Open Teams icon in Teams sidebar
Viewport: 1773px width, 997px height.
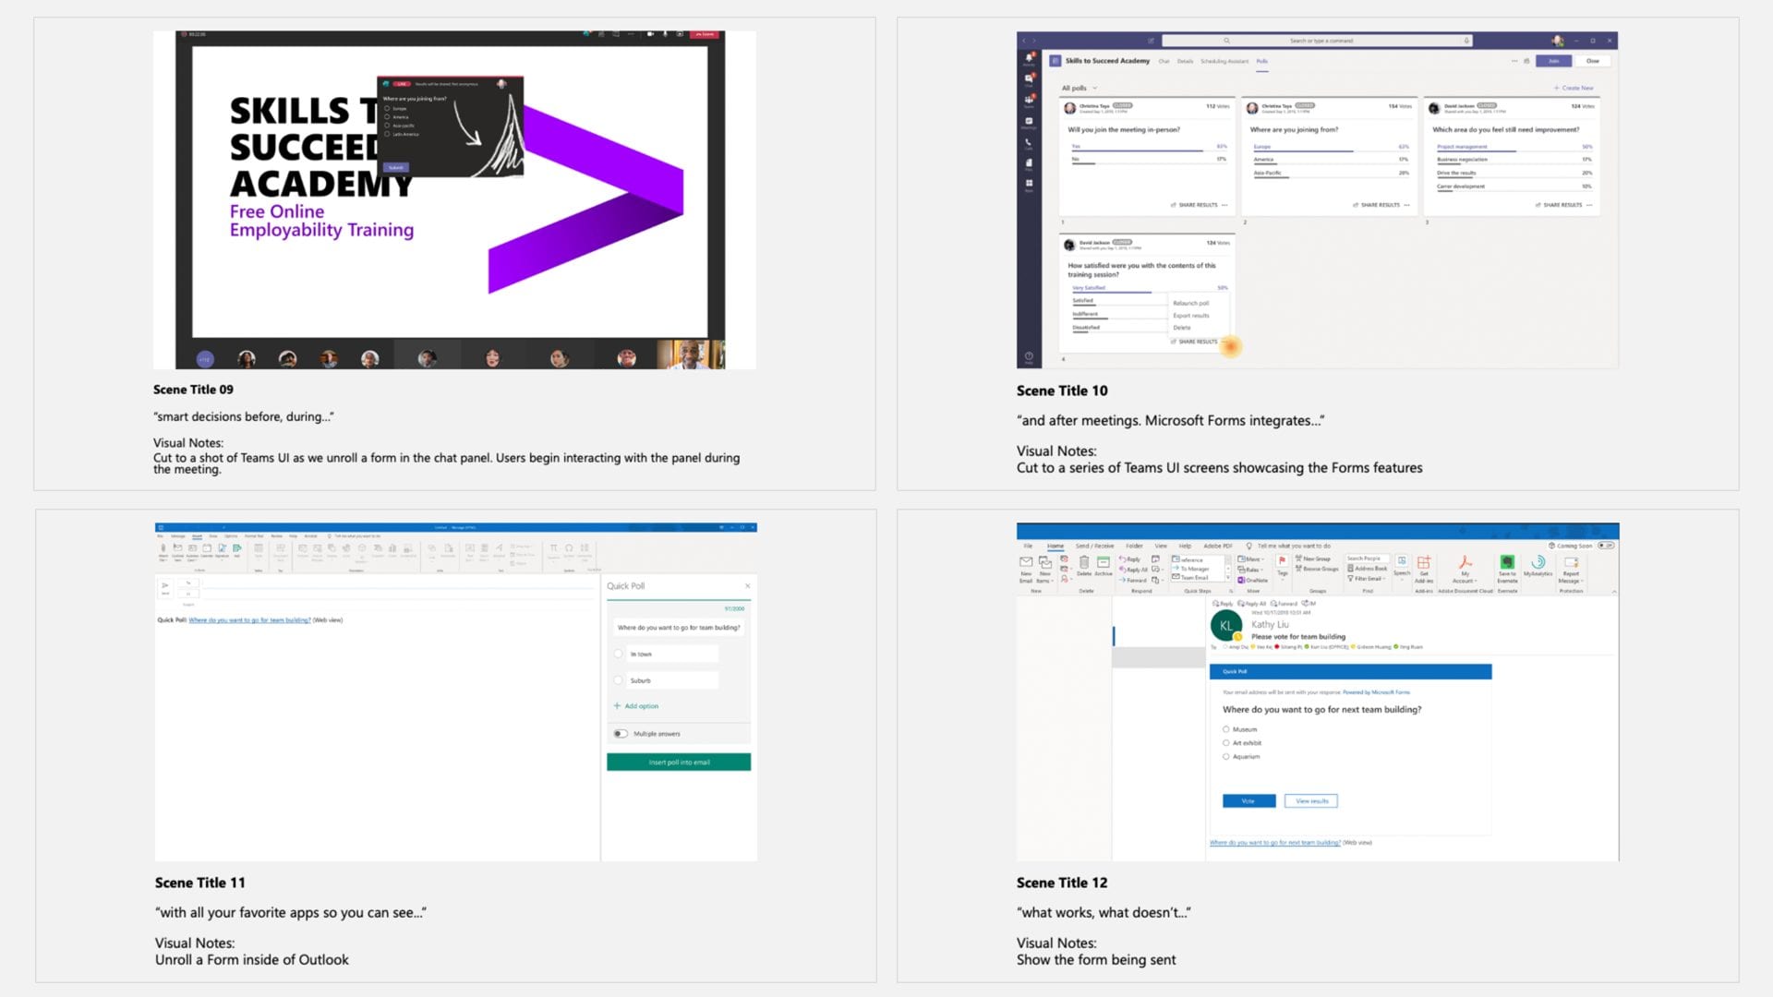point(1029,101)
